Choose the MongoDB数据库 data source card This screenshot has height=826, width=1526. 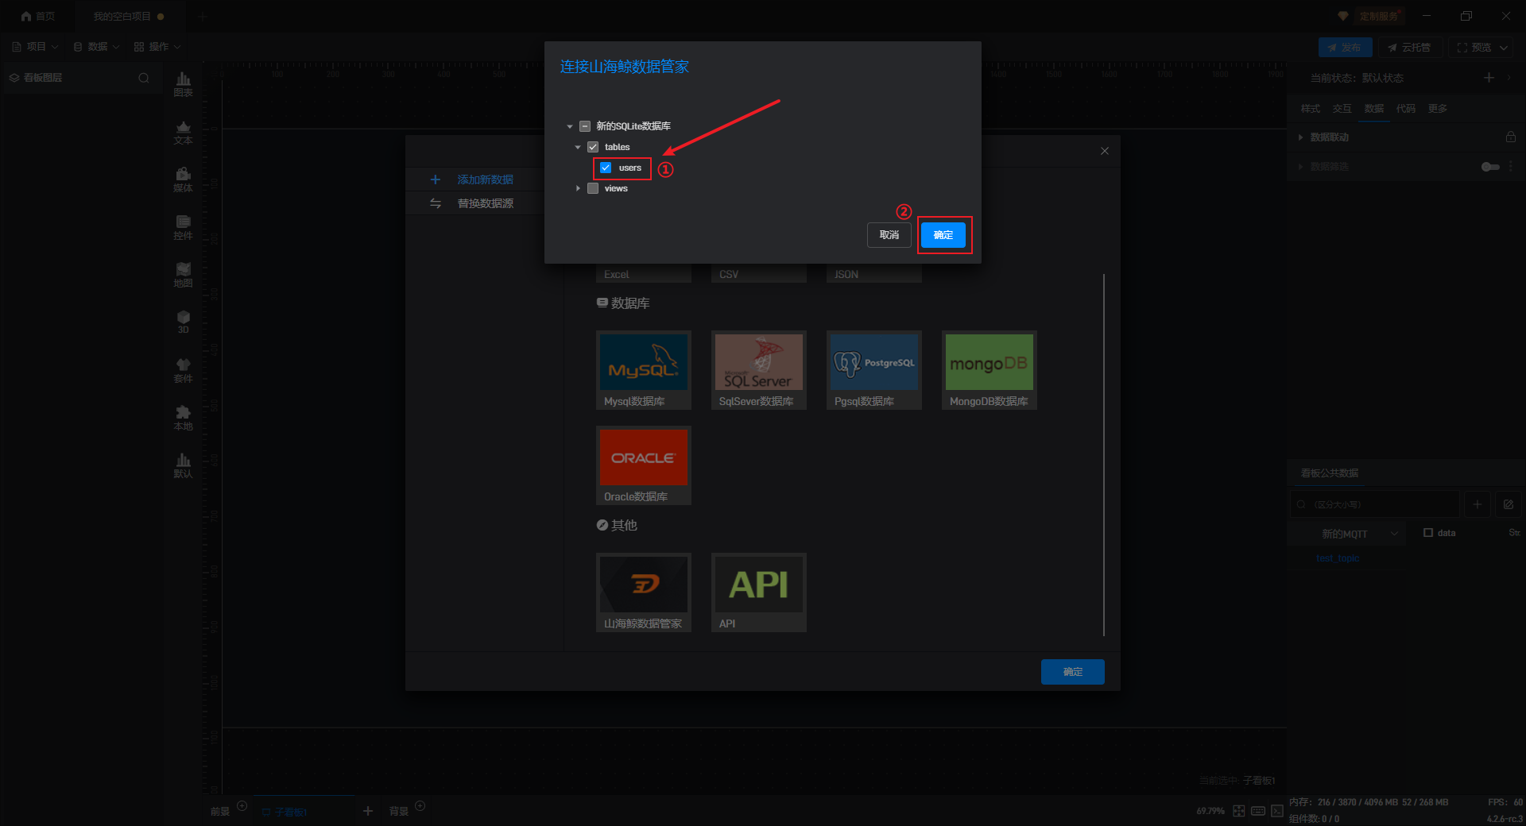(990, 370)
